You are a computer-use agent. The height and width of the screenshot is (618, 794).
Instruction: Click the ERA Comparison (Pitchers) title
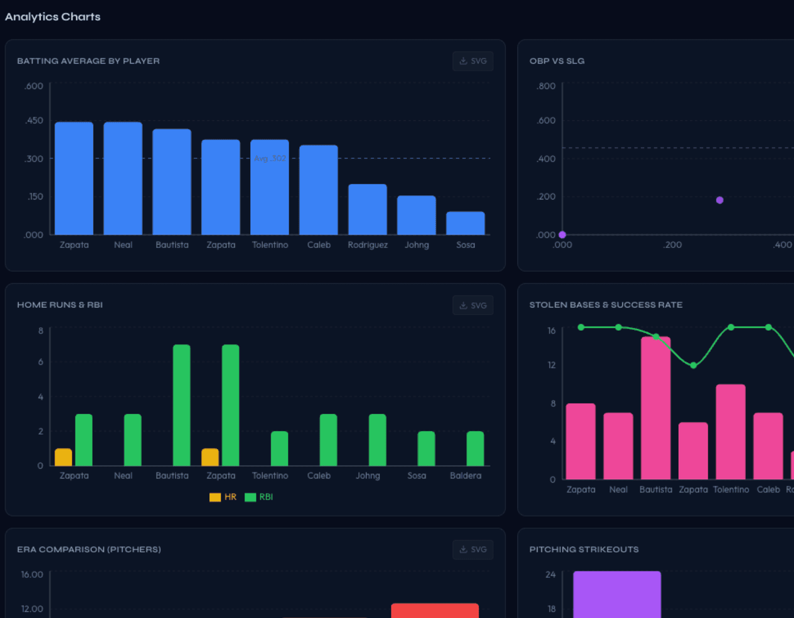pyautogui.click(x=89, y=549)
